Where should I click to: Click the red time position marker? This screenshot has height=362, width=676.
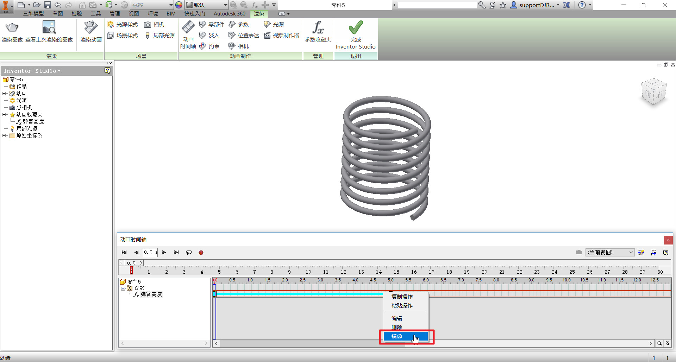[x=131, y=270]
